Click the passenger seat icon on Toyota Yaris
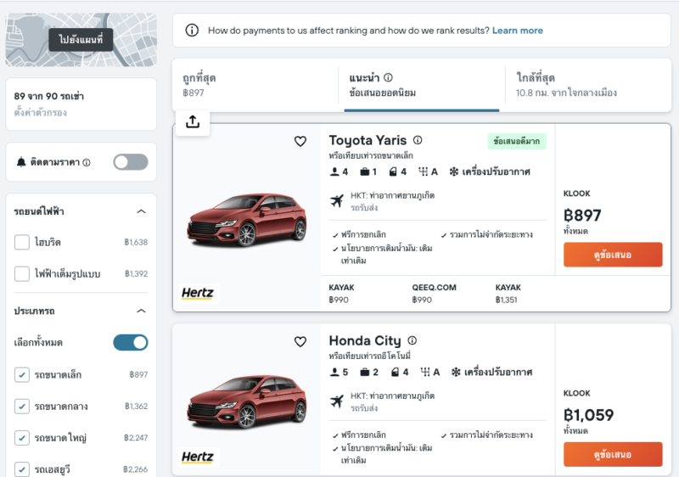Screen dimensions: 679x477 point(334,171)
